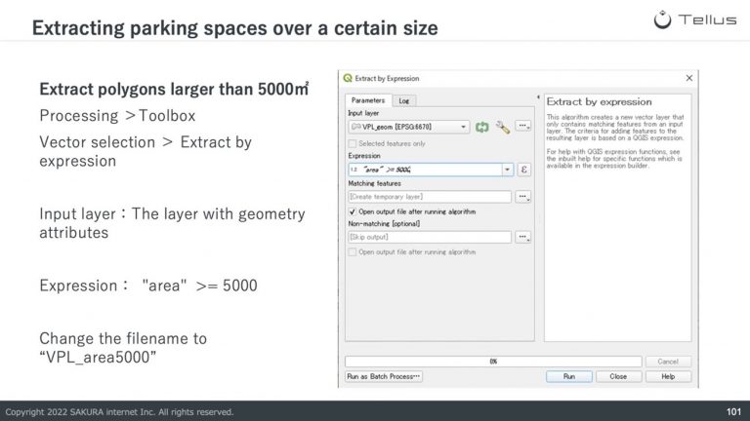Browse for input layer ellipsis button
Viewport: 750px width, 421px height.
[x=523, y=127]
